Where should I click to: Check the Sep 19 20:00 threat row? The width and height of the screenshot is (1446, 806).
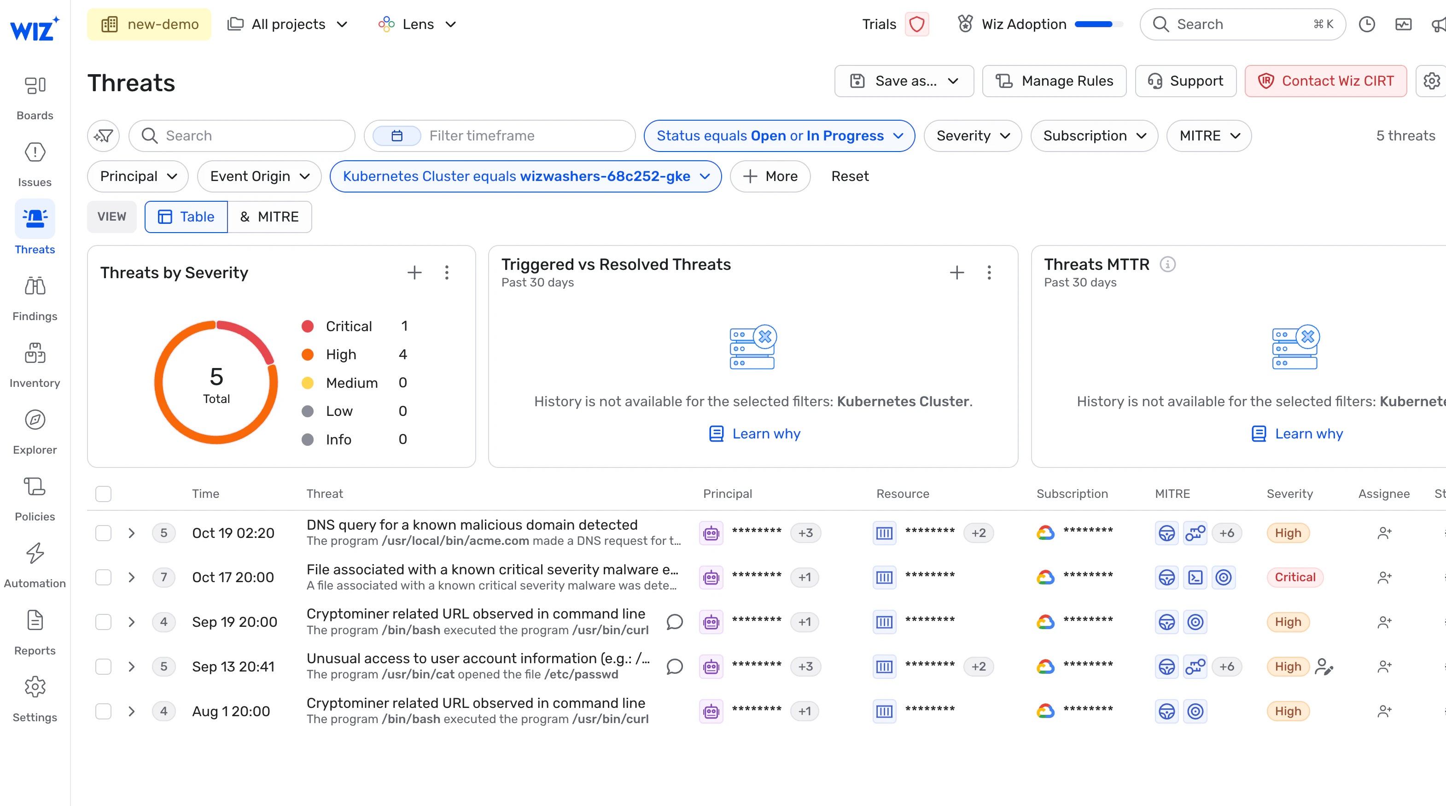point(103,622)
